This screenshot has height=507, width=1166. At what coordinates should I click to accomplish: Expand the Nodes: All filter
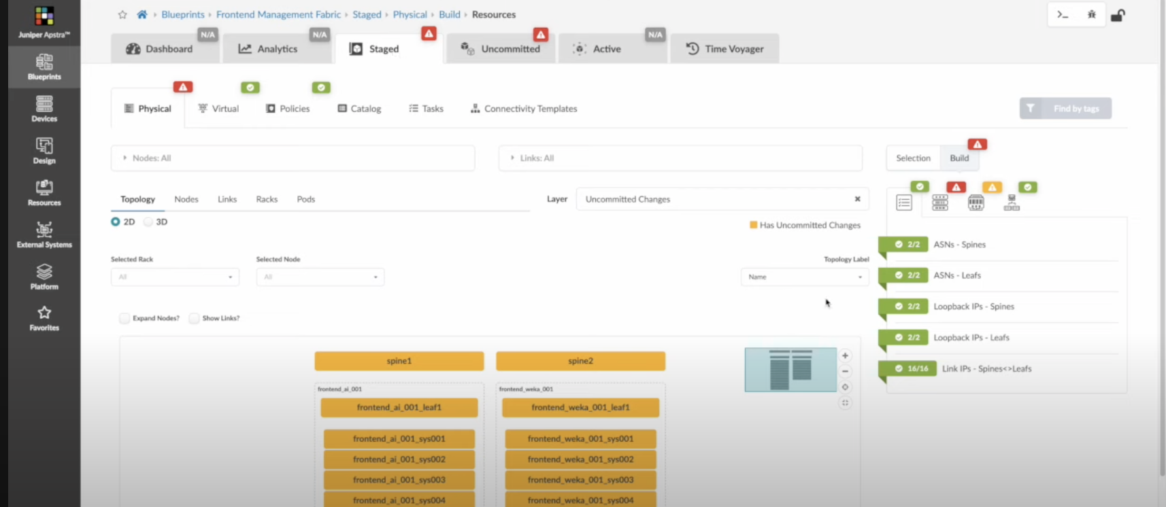[293, 158]
